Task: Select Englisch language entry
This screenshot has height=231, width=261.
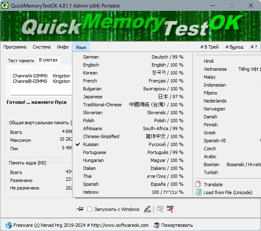Action: (x=133, y=65)
